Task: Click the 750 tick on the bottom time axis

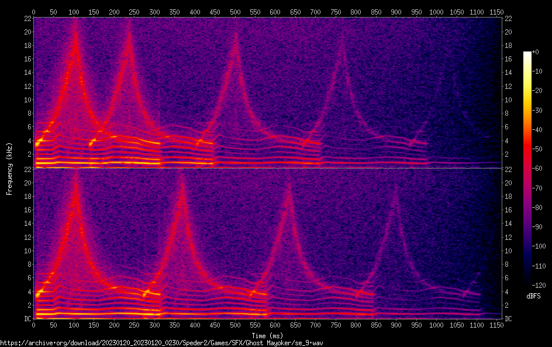Action: (335, 325)
